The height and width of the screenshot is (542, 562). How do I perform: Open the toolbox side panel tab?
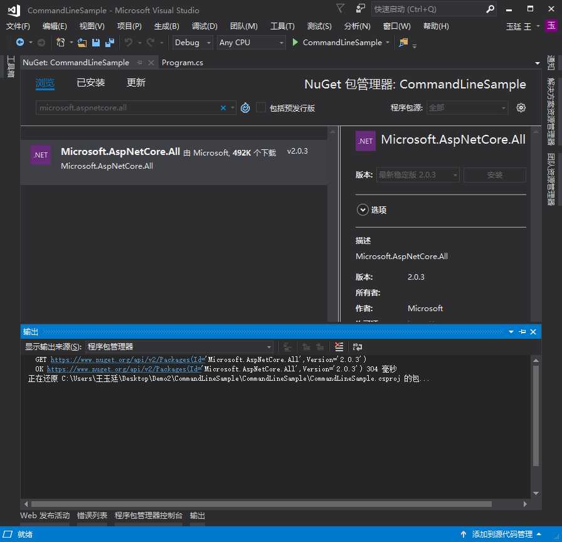coord(11,66)
